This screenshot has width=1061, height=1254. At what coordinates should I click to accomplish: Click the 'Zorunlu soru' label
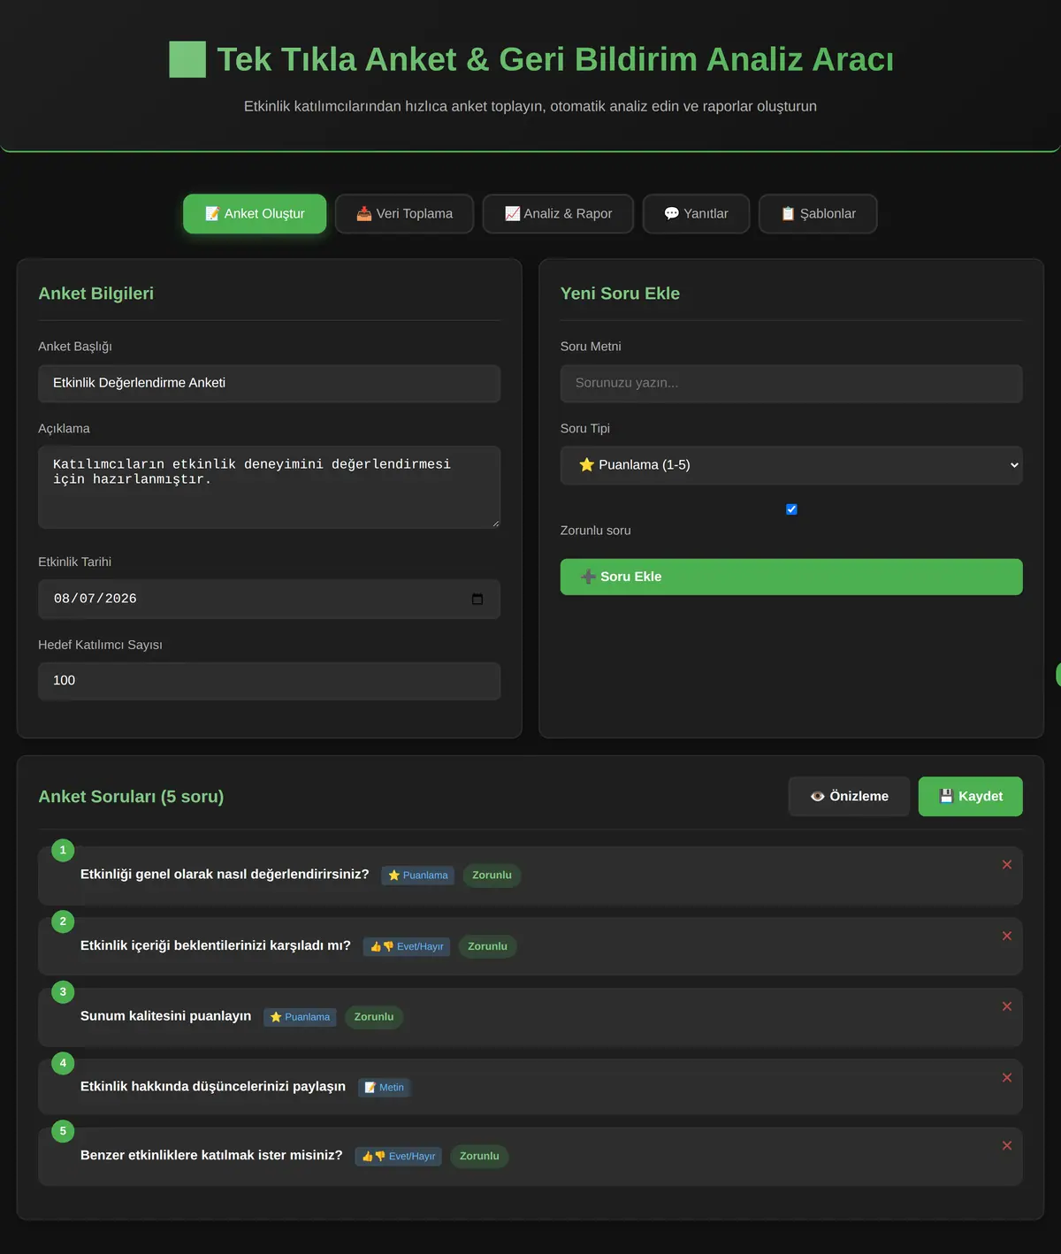point(595,531)
